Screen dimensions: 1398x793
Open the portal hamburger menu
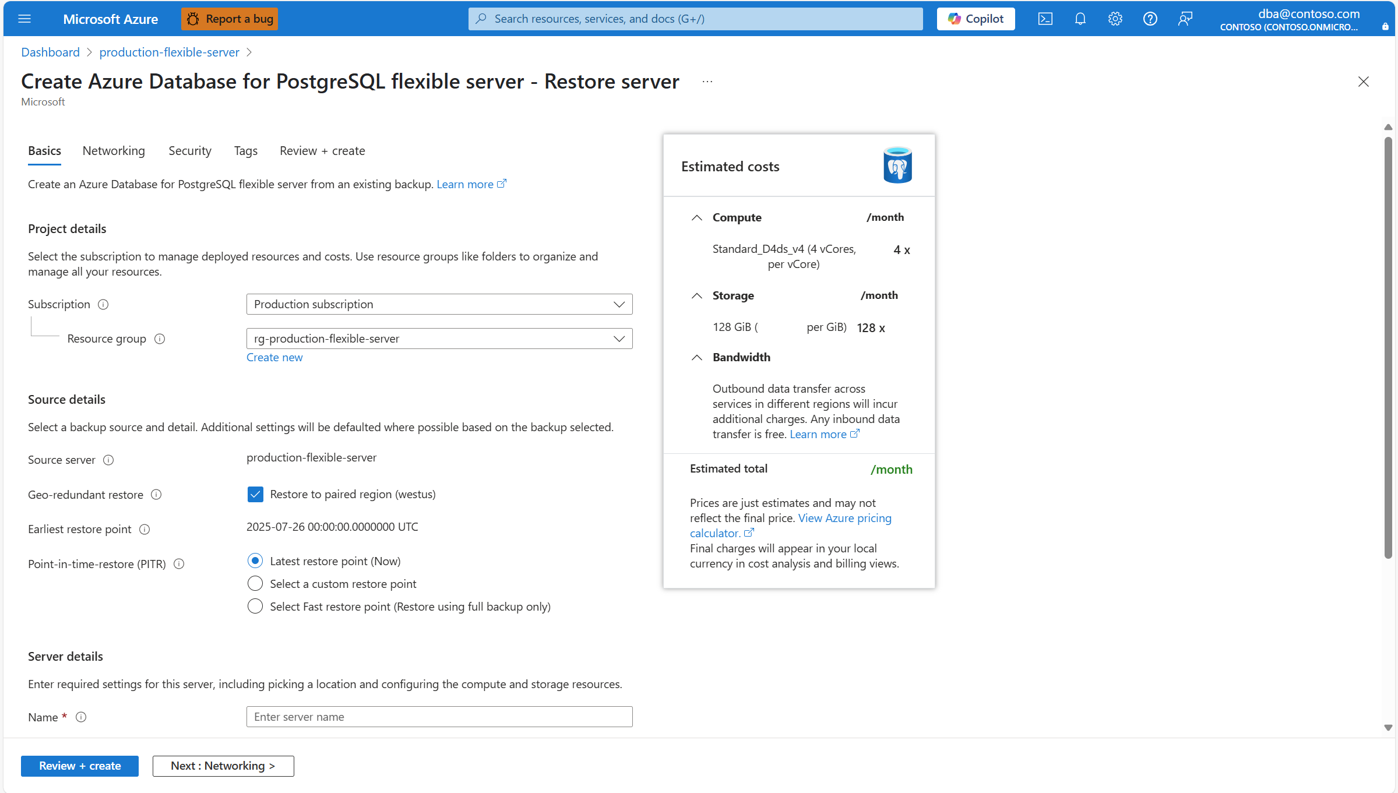click(24, 19)
